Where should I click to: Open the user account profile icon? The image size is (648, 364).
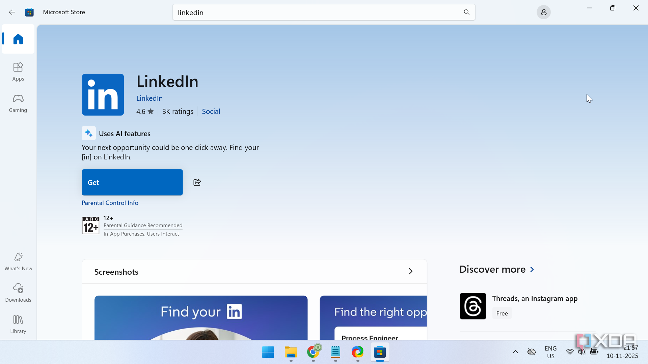click(x=543, y=12)
